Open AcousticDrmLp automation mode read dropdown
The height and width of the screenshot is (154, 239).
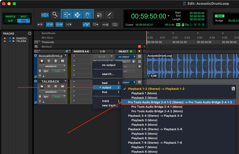58,71
